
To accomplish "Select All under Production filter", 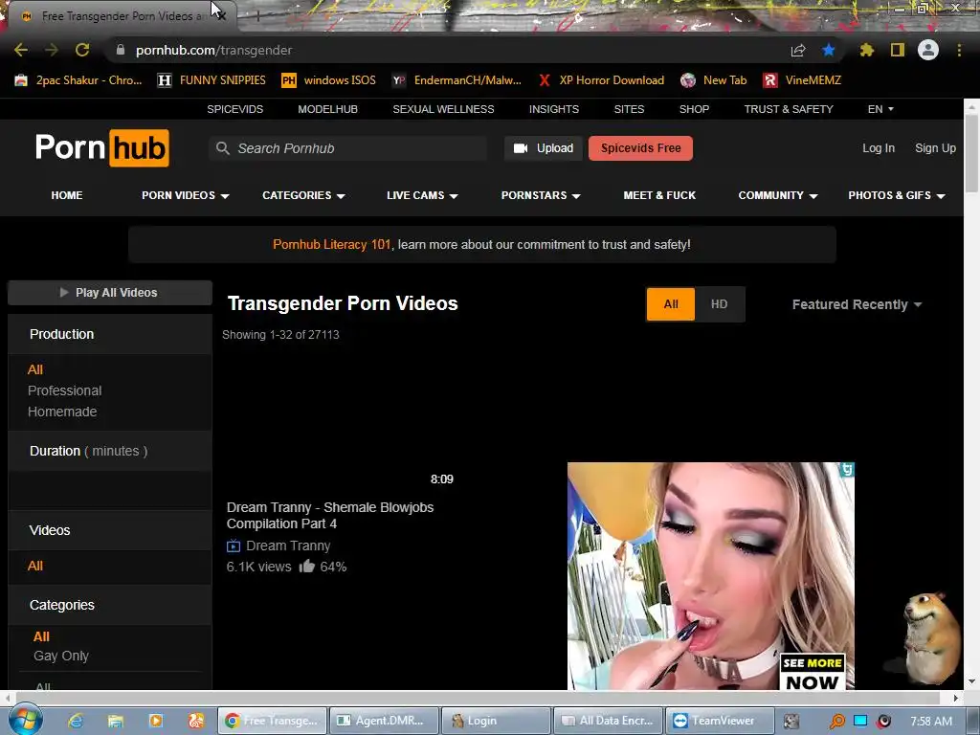I will point(35,369).
